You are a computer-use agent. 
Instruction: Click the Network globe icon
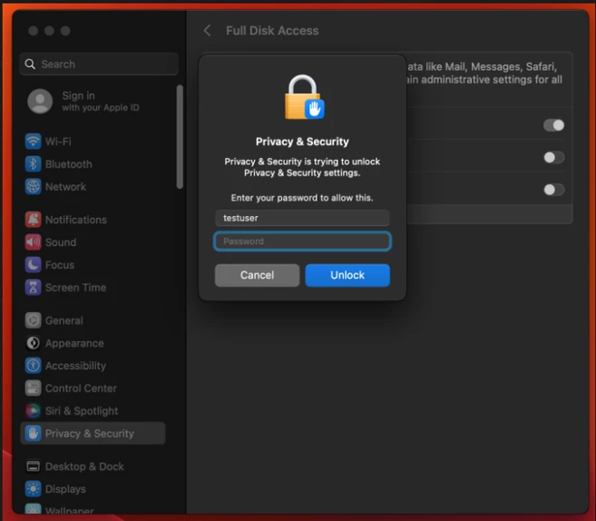[x=33, y=187]
